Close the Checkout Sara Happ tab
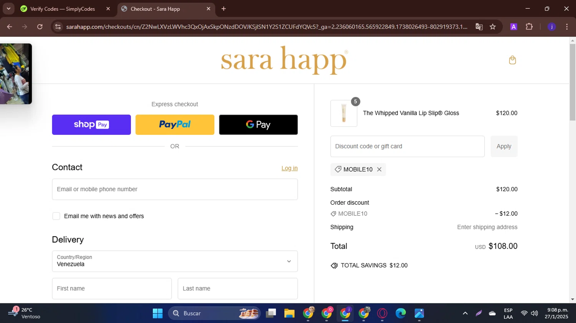 [x=209, y=9]
